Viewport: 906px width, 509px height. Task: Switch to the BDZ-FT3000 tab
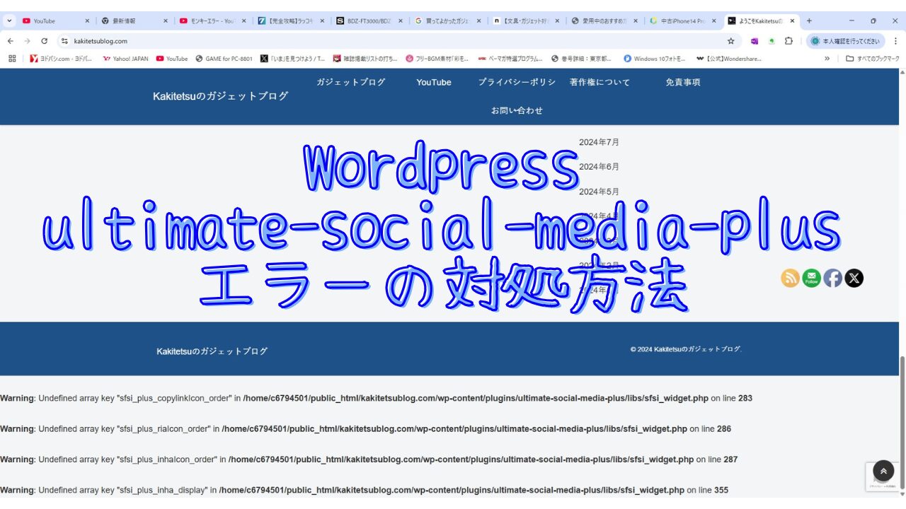367,21
